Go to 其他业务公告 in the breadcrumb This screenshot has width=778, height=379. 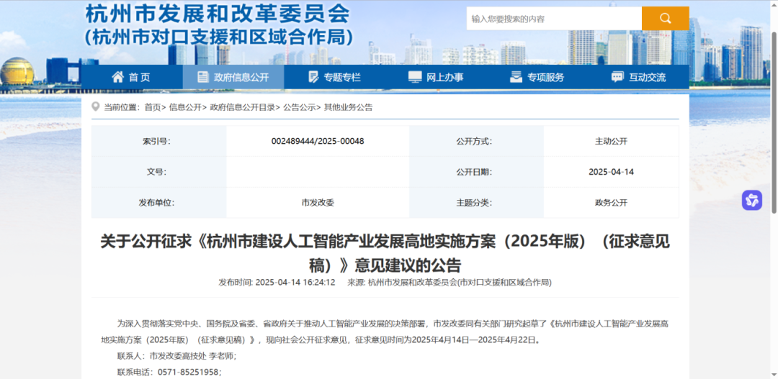pyautogui.click(x=349, y=107)
